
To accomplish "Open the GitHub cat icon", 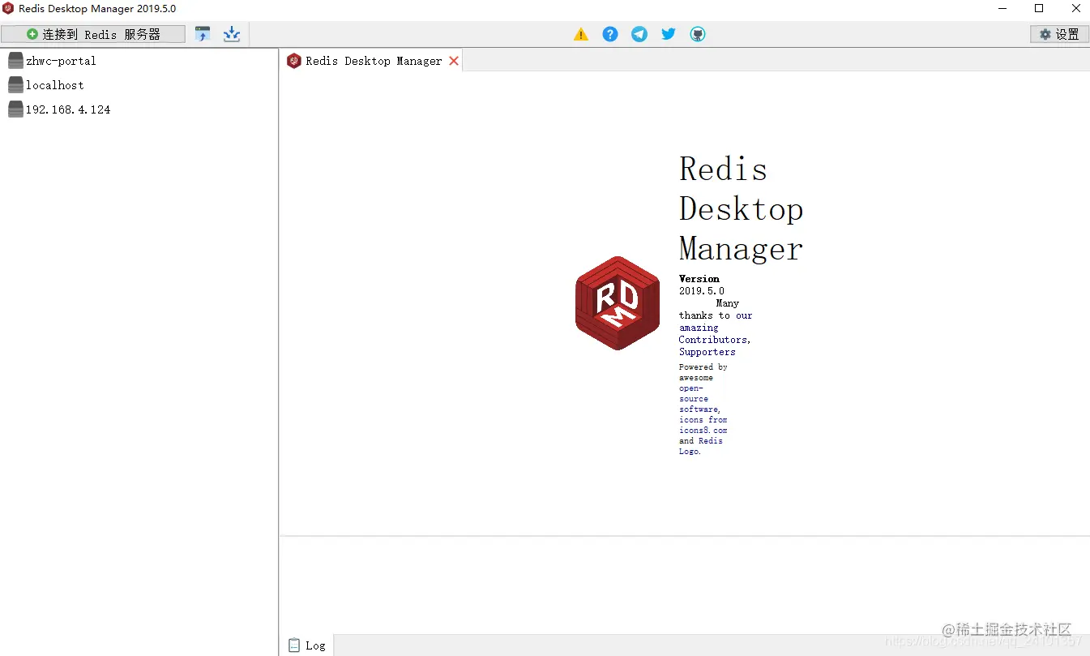I will pyautogui.click(x=698, y=34).
